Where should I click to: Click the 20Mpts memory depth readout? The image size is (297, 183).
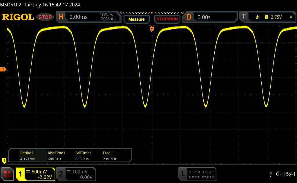pos(108,19)
